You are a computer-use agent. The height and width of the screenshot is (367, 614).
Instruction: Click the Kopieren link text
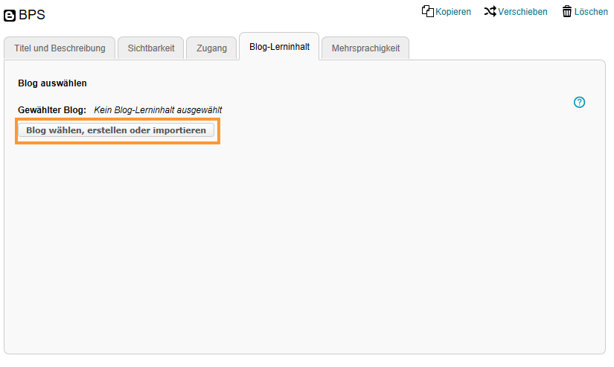pyautogui.click(x=453, y=12)
